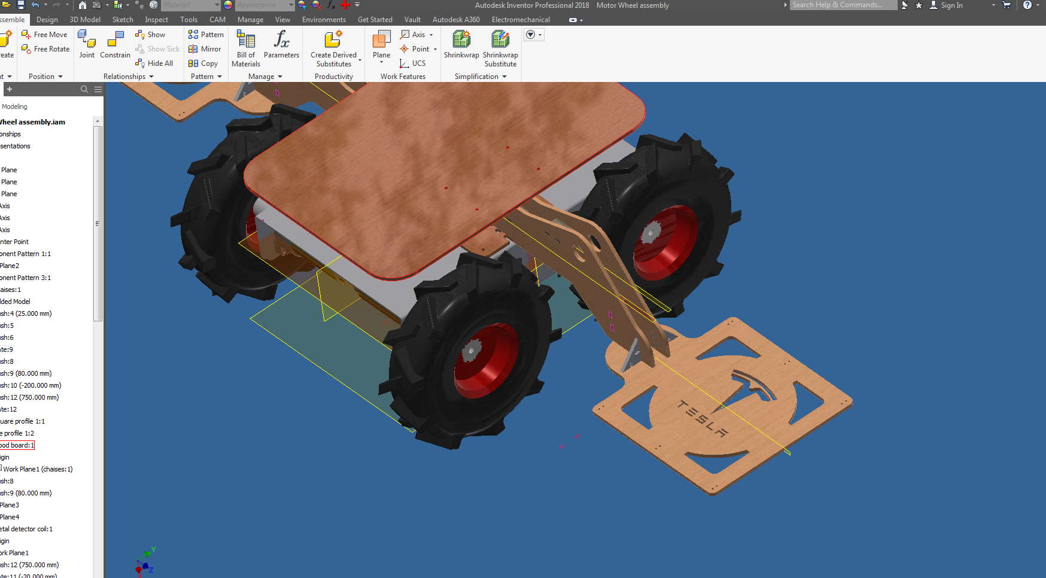Select 'uare profile 1:1' in browser
This screenshot has width=1046, height=578.
tap(22, 421)
